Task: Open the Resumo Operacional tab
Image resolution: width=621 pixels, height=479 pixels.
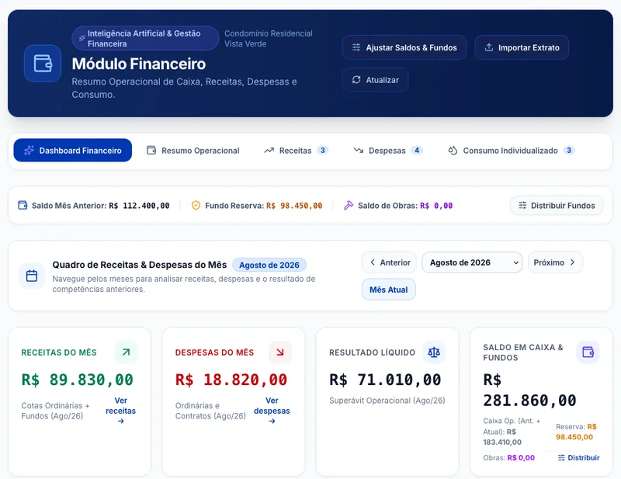Action: pyautogui.click(x=193, y=150)
